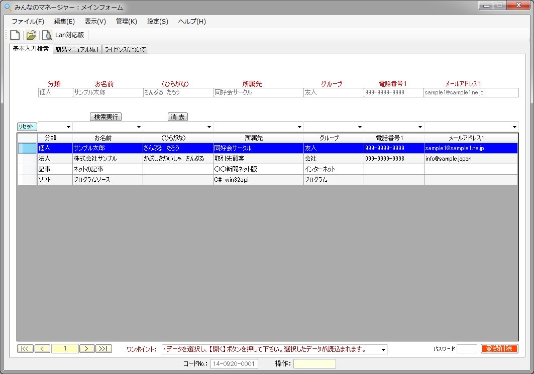This screenshot has height=374, width=534.
Task: Open the メールアドレス1 filter dropdown
Action: click(514, 127)
